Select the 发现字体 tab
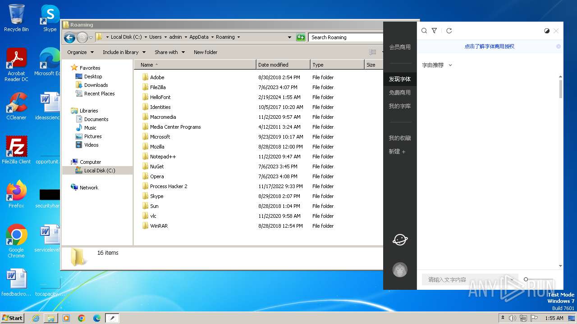Image resolution: width=577 pixels, height=324 pixels. [400, 79]
